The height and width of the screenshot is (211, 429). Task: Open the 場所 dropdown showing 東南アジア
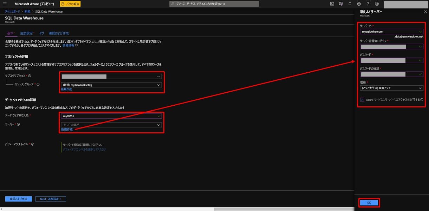(x=392, y=88)
